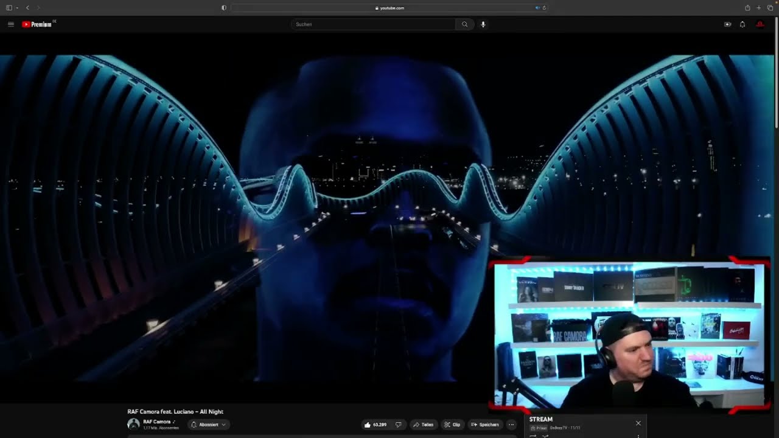
Task: Open the YouTube hamburger guide menu
Action: [x=11, y=24]
